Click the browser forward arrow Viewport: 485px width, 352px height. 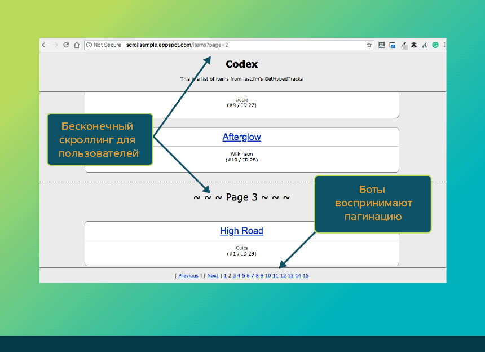[x=55, y=45]
